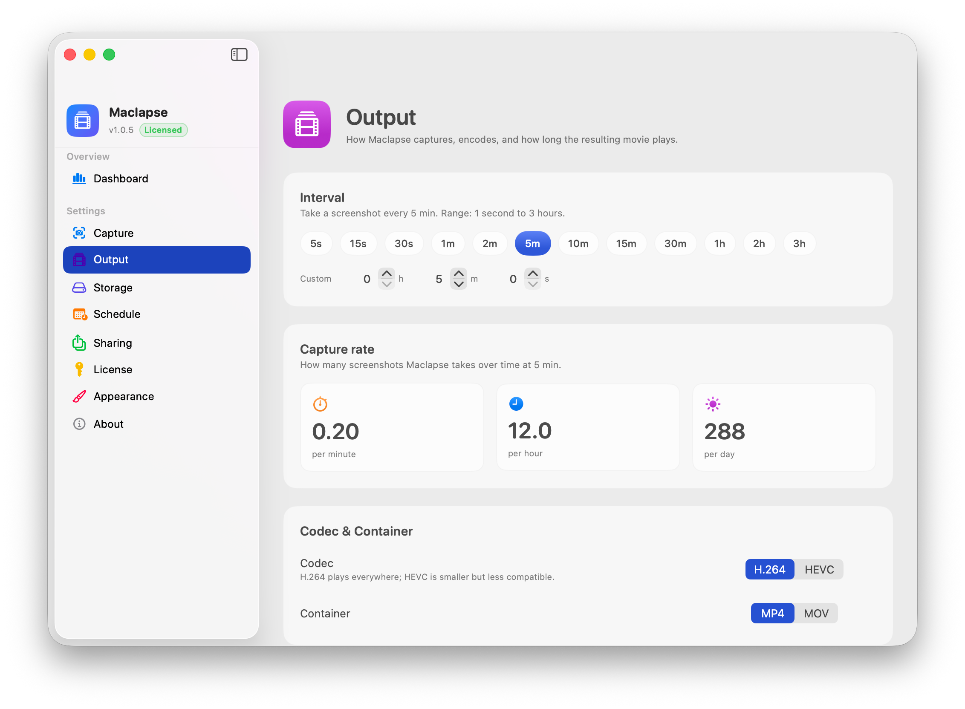Go to Storage settings
This screenshot has height=709, width=965.
(157, 288)
